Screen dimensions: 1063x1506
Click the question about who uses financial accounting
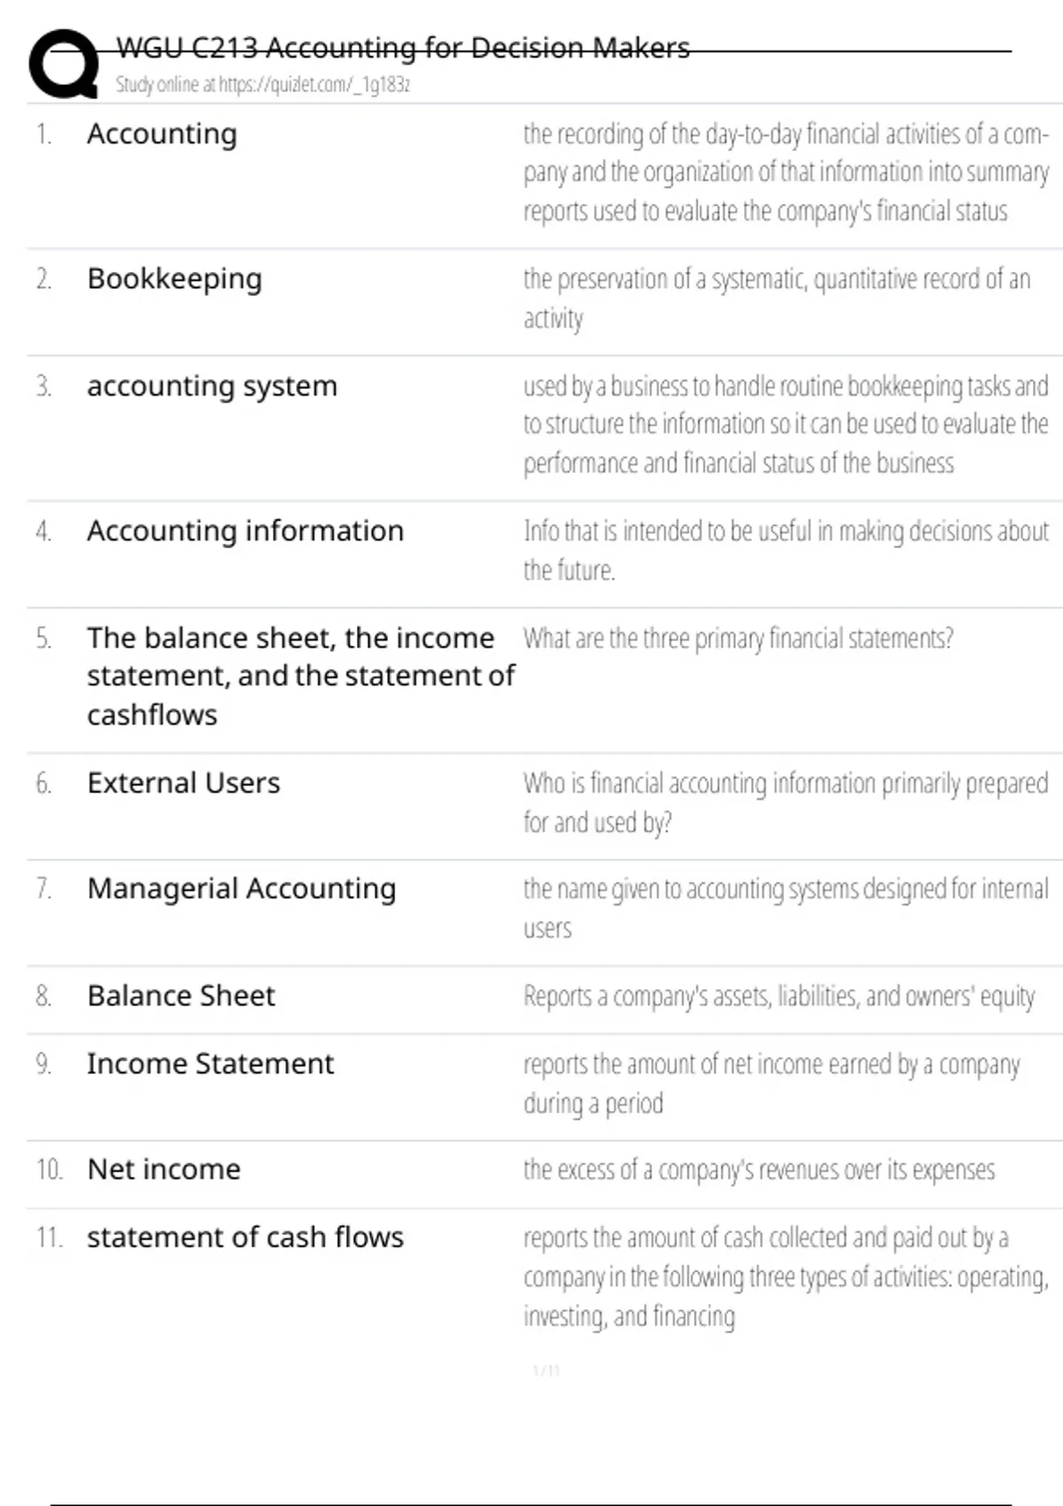(785, 803)
